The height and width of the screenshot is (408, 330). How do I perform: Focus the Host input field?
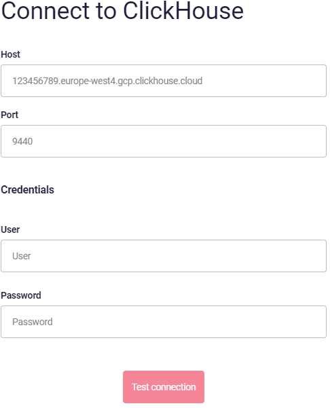pyautogui.click(x=164, y=81)
